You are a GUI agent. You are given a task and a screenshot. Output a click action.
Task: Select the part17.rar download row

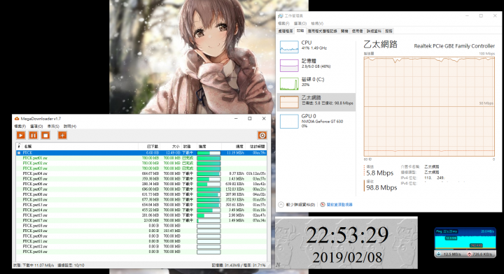[x=141, y=220]
